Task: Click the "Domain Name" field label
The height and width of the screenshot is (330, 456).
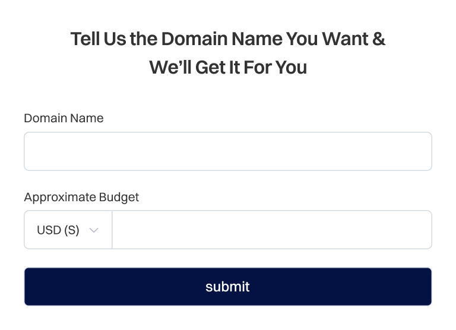Action: click(x=64, y=118)
